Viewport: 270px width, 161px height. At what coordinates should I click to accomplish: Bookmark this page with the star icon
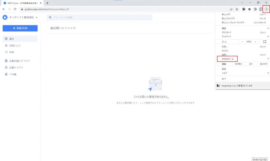[237, 9]
